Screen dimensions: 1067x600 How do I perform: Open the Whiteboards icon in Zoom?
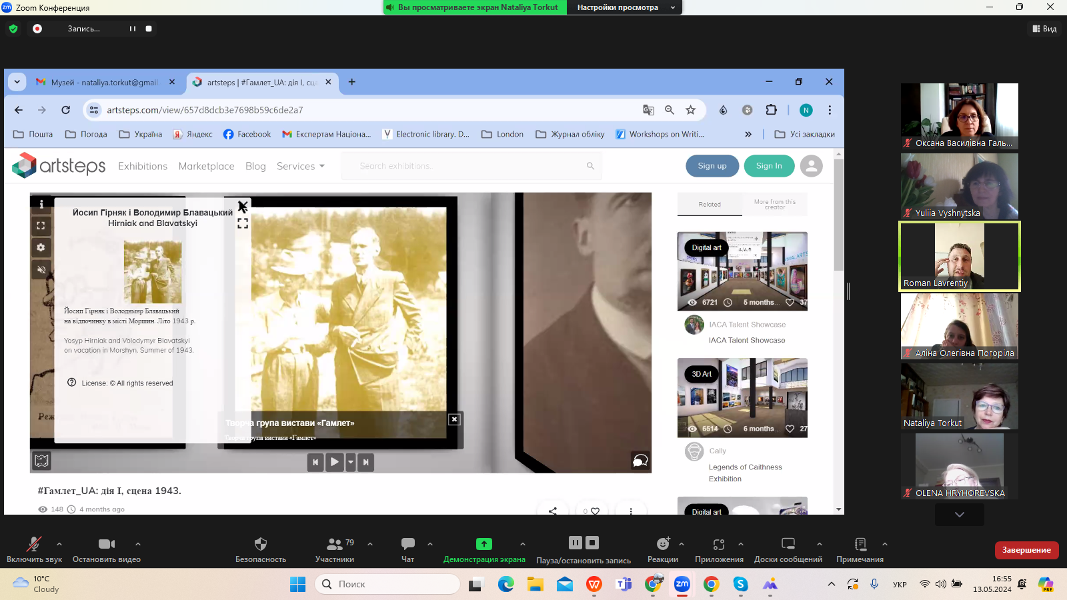[788, 544]
